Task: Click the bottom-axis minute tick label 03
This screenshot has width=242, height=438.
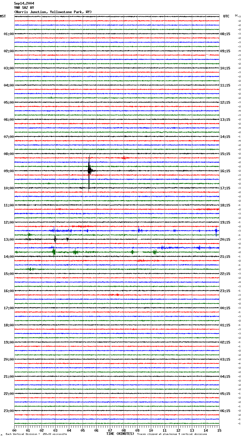Action: coord(55,430)
